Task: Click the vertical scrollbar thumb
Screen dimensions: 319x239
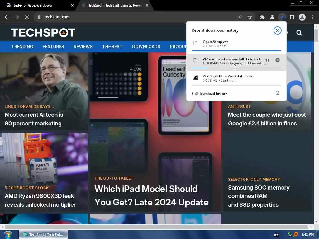Action: (316, 35)
